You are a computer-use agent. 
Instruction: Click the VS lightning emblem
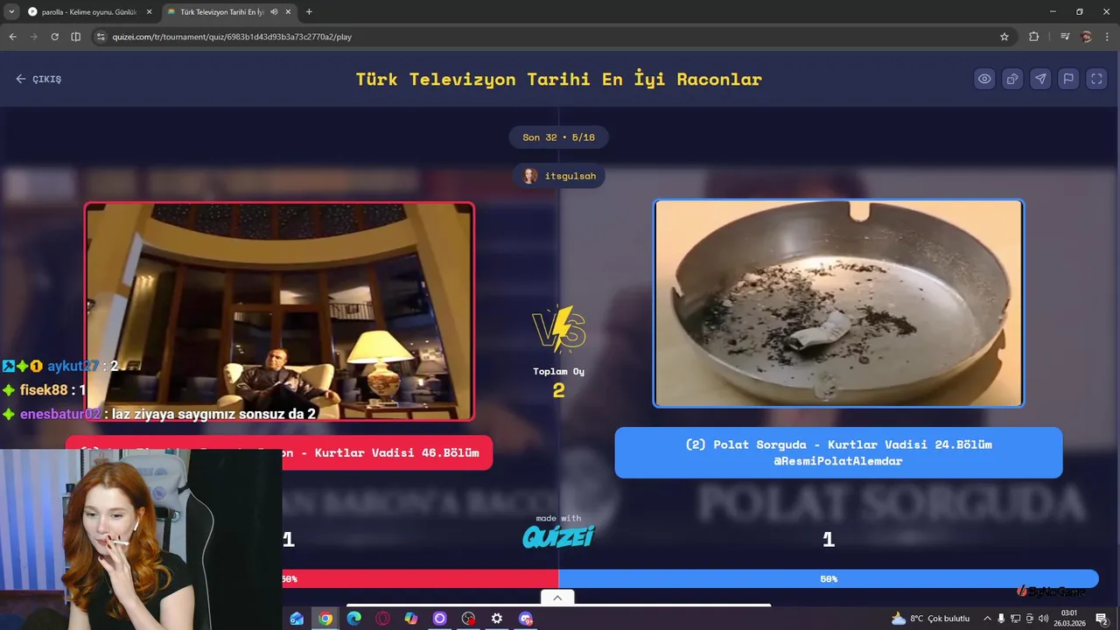[x=559, y=330]
